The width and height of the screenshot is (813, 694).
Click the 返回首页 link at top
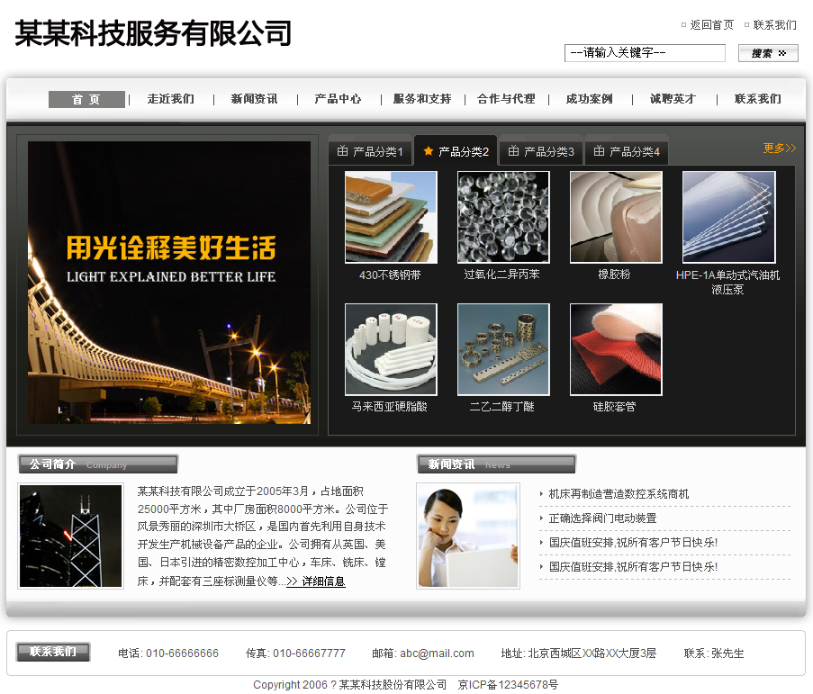point(711,25)
